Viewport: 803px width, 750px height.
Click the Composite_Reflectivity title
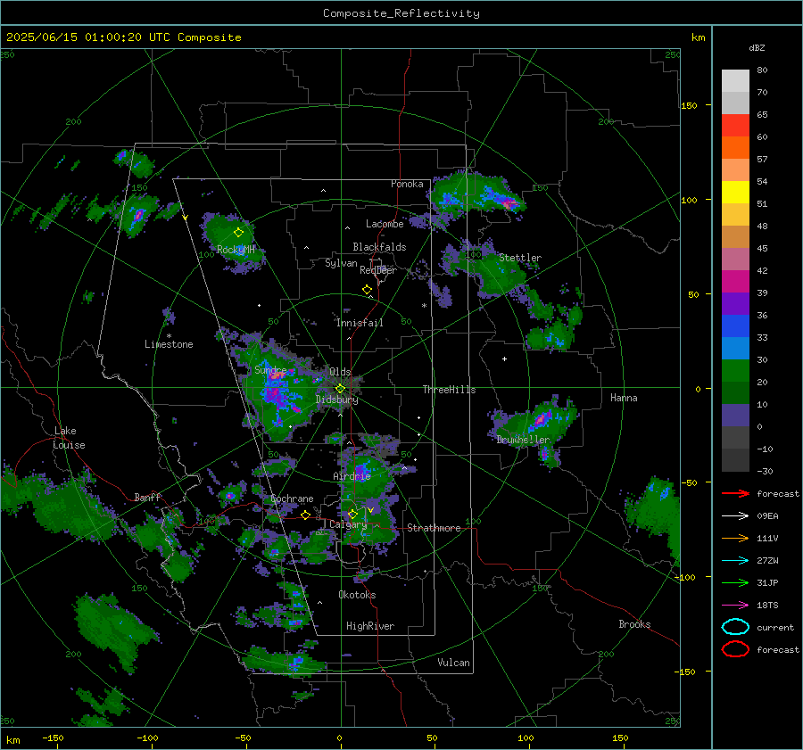point(401,13)
